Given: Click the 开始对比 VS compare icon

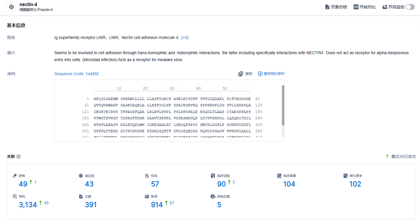Looking at the screenshot, I should point(356,7).
